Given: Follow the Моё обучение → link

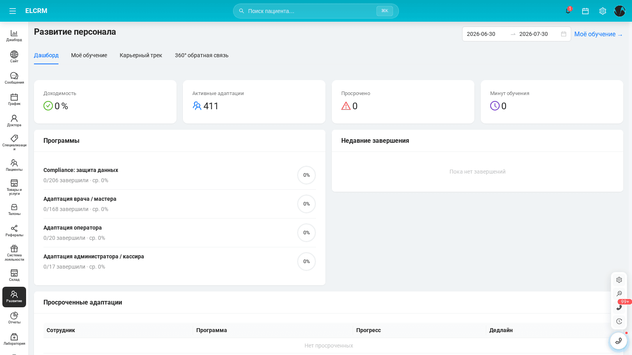Looking at the screenshot, I should click(598, 34).
